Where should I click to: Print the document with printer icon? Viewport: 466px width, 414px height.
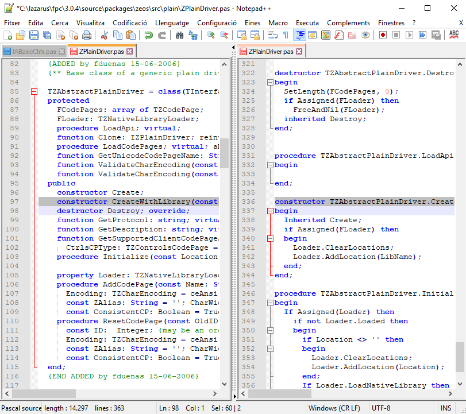tap(87, 35)
